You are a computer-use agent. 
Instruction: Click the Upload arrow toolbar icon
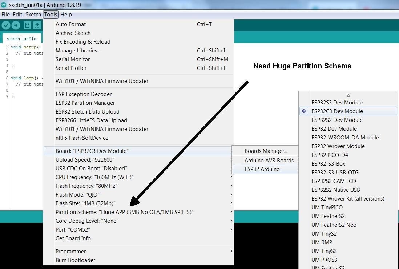click(16, 25)
